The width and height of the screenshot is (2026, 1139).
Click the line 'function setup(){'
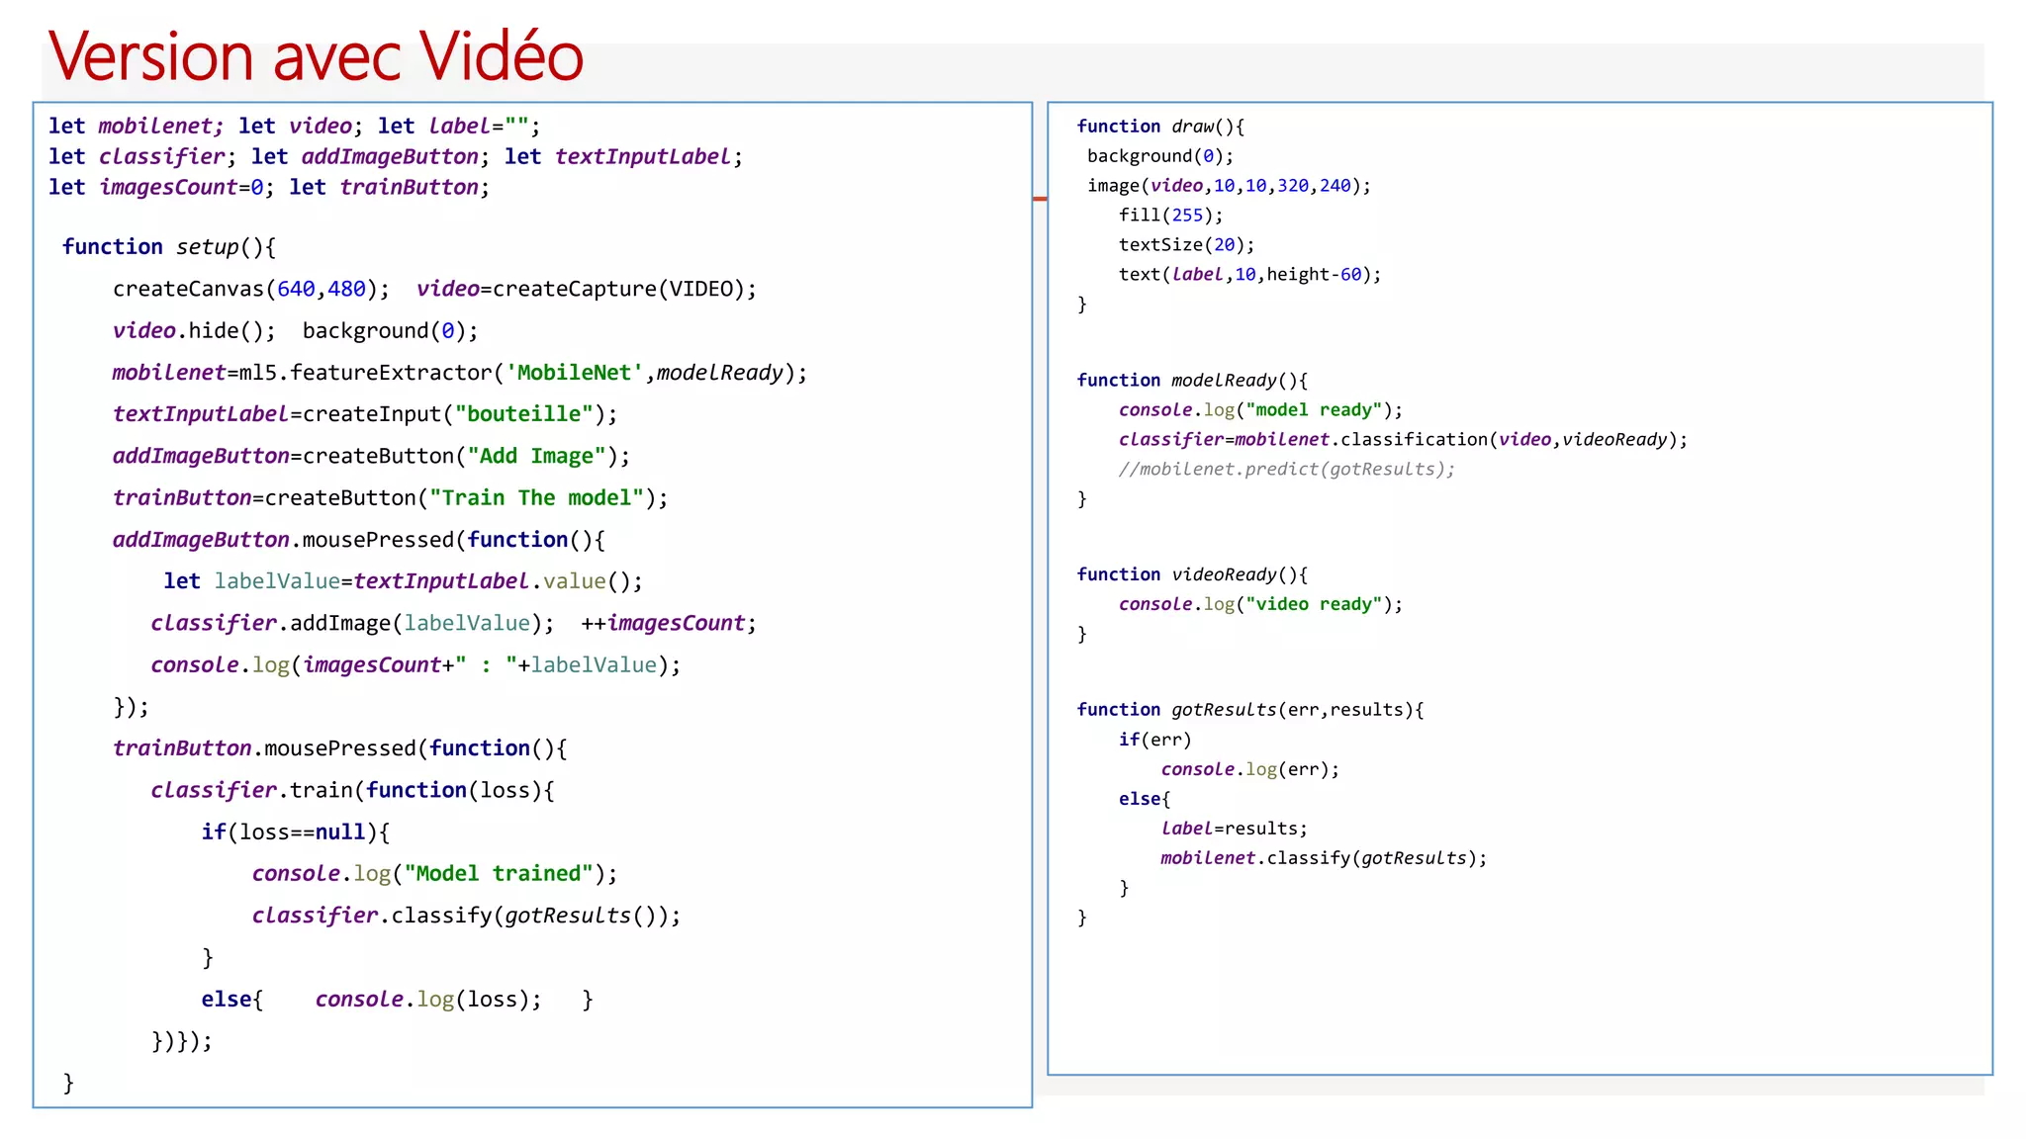[168, 246]
